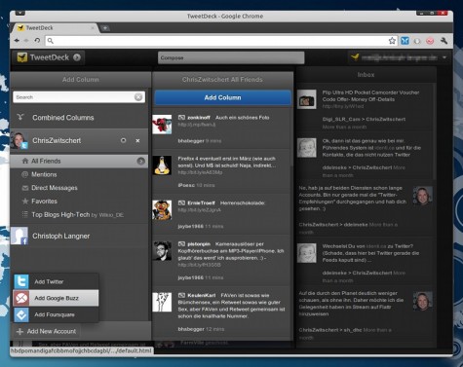The height and width of the screenshot is (367, 463).
Task: Open Chrome wrench settings menu
Action: 444,41
